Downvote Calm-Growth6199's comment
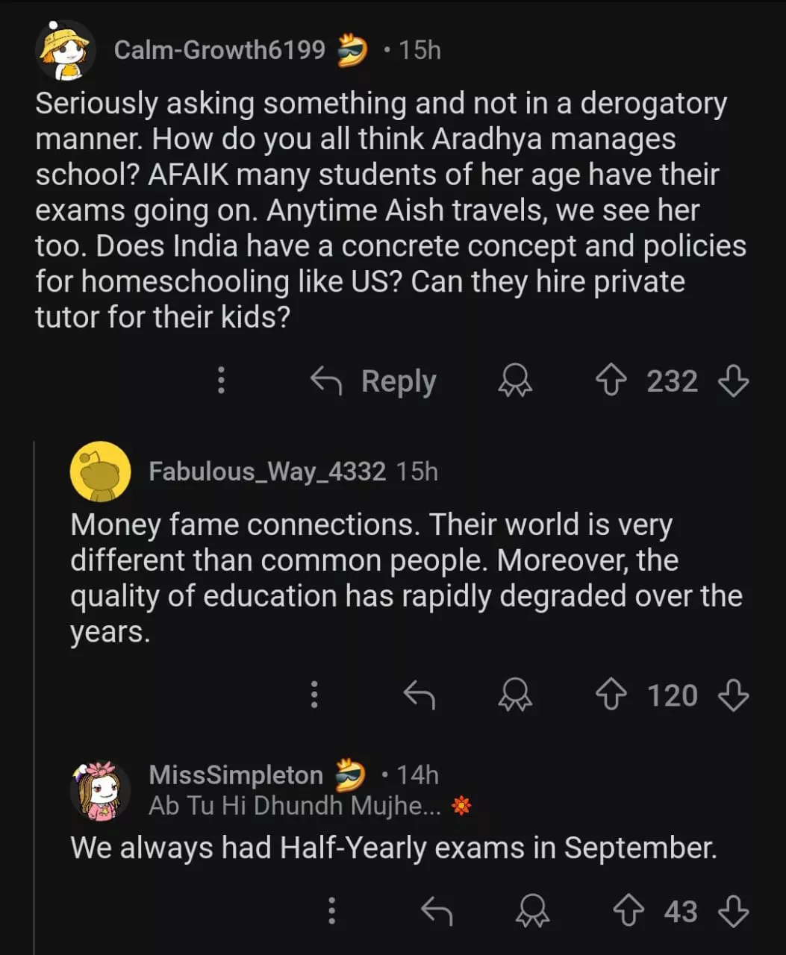This screenshot has width=786, height=955. click(x=733, y=382)
